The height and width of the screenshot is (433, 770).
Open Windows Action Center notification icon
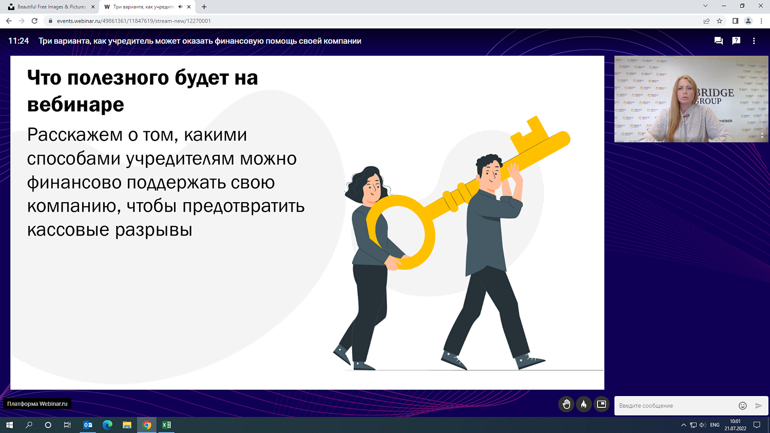click(758, 425)
